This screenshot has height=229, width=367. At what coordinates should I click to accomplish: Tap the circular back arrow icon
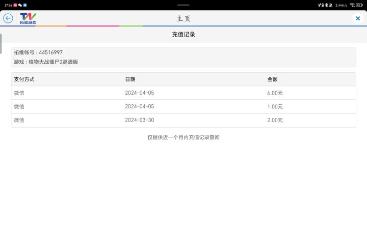pyautogui.click(x=8, y=18)
